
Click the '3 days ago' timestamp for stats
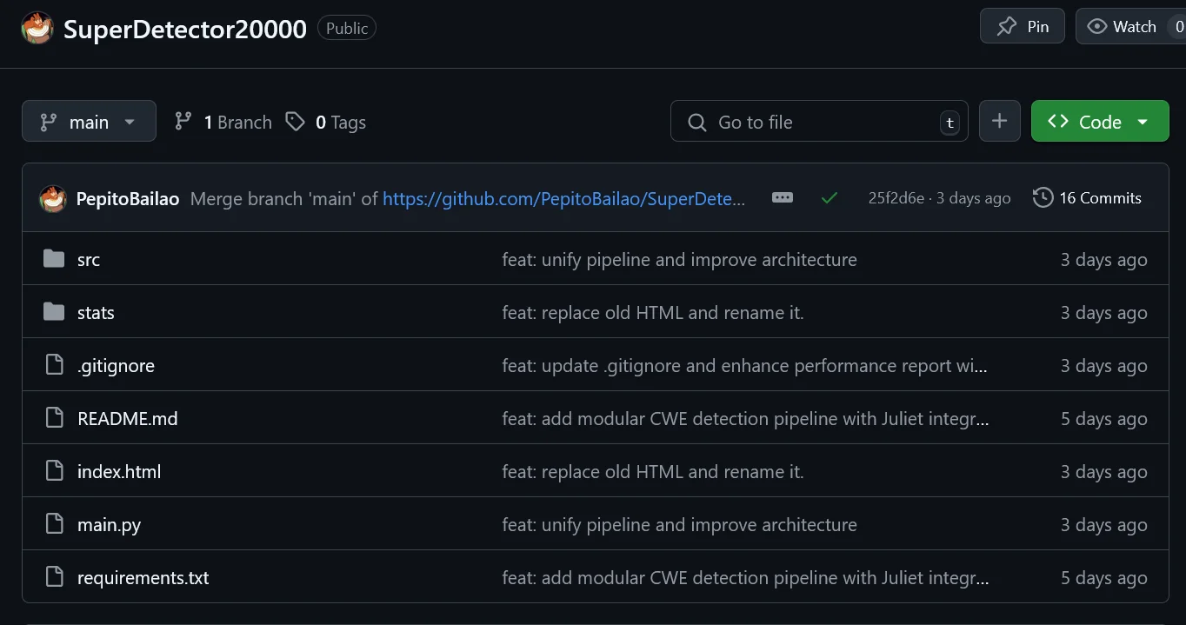pyautogui.click(x=1103, y=313)
